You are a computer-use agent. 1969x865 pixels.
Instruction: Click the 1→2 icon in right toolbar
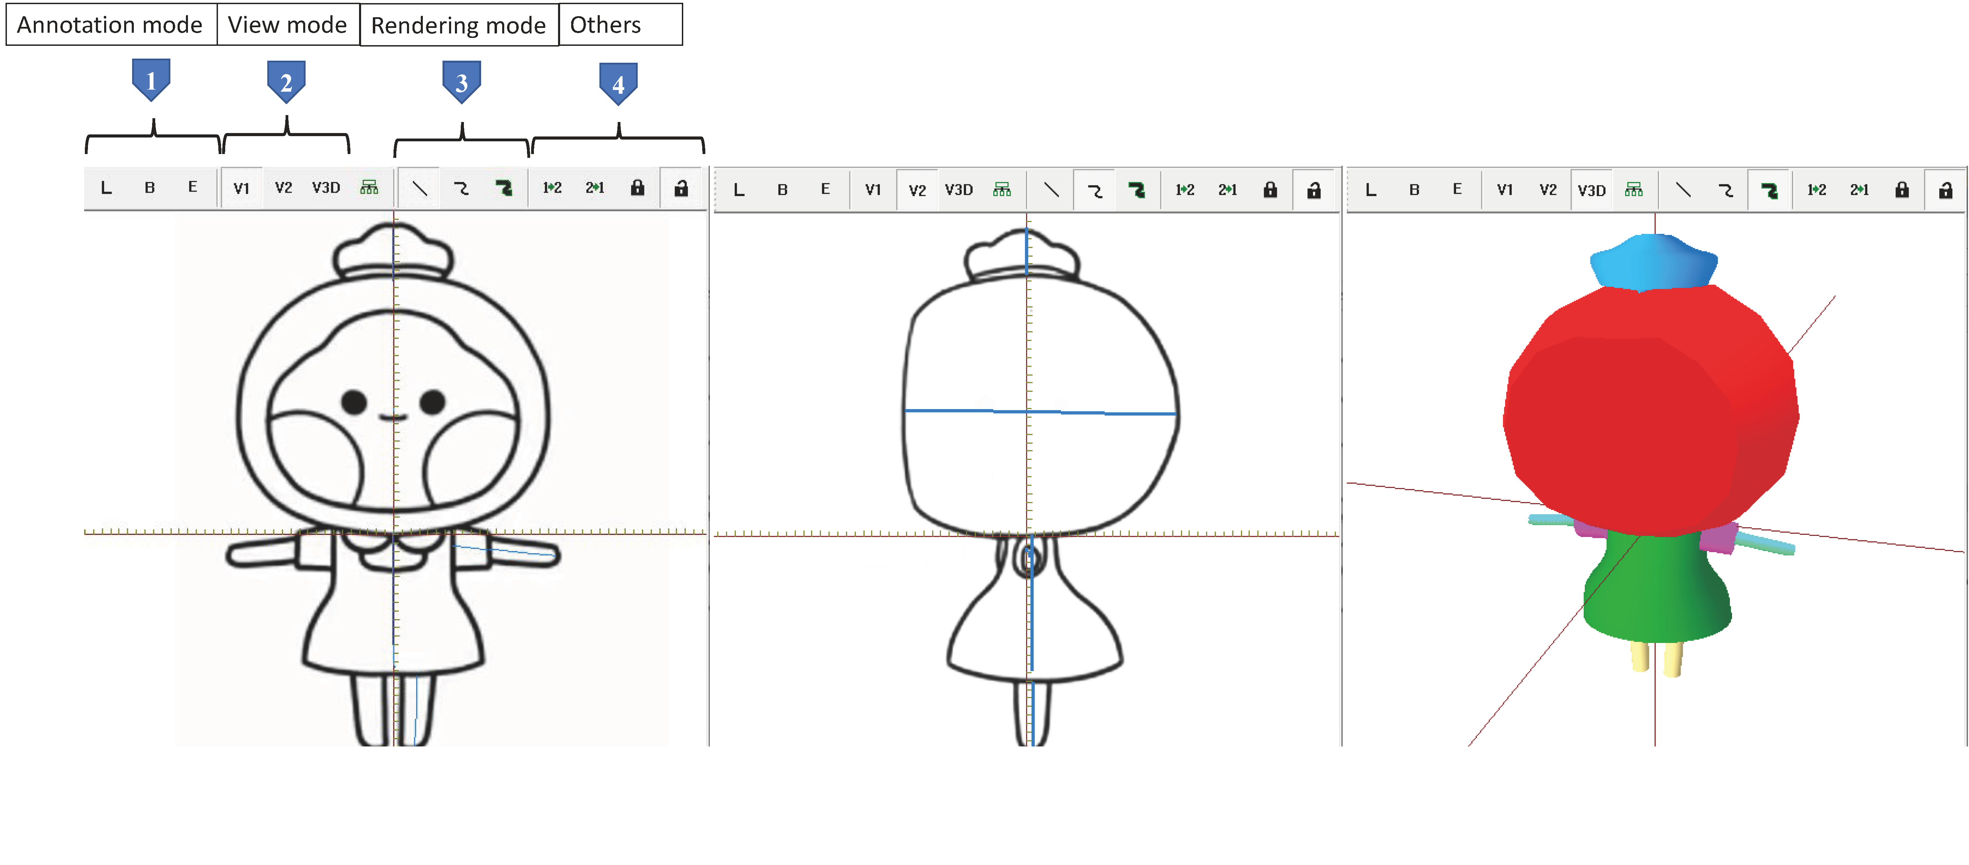click(x=1816, y=190)
